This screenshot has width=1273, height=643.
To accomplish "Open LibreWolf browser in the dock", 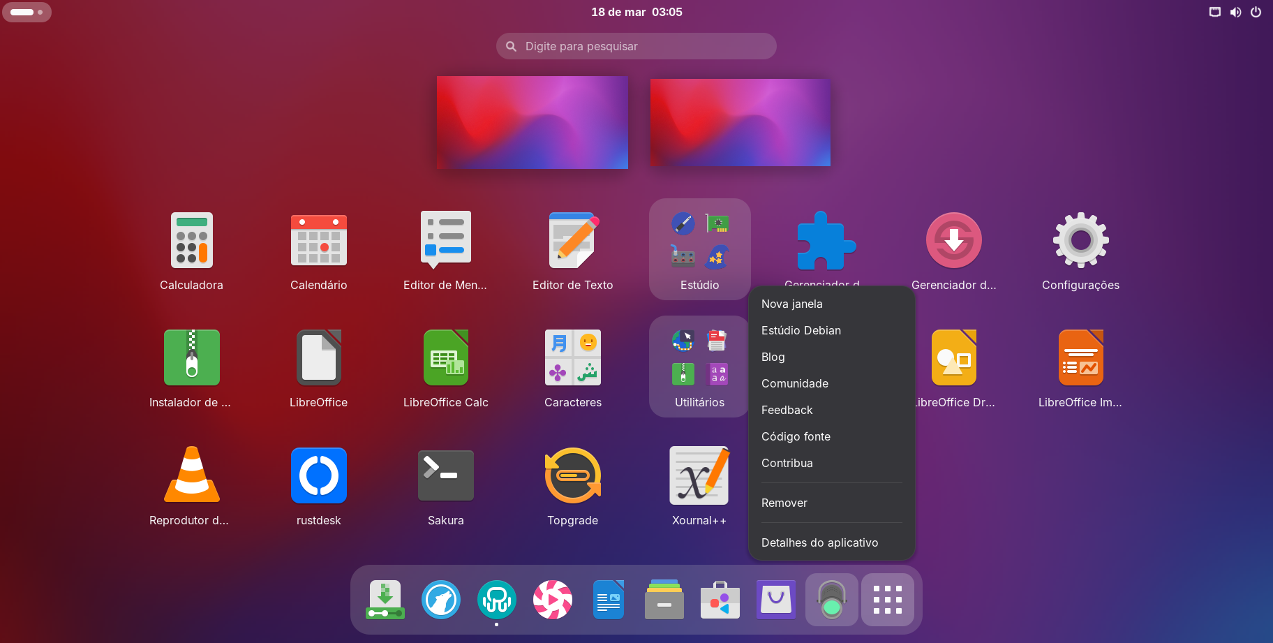I will [x=440, y=600].
